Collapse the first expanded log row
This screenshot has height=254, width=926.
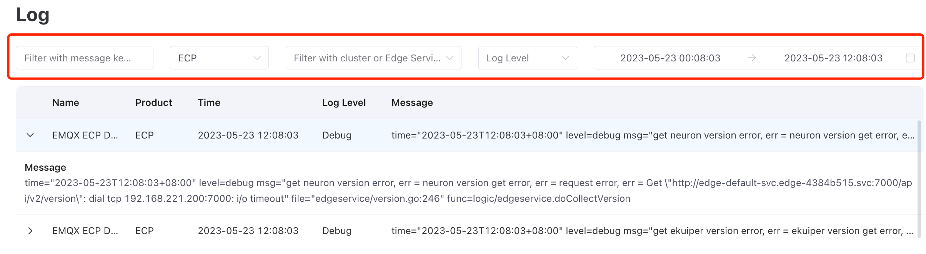(30, 135)
